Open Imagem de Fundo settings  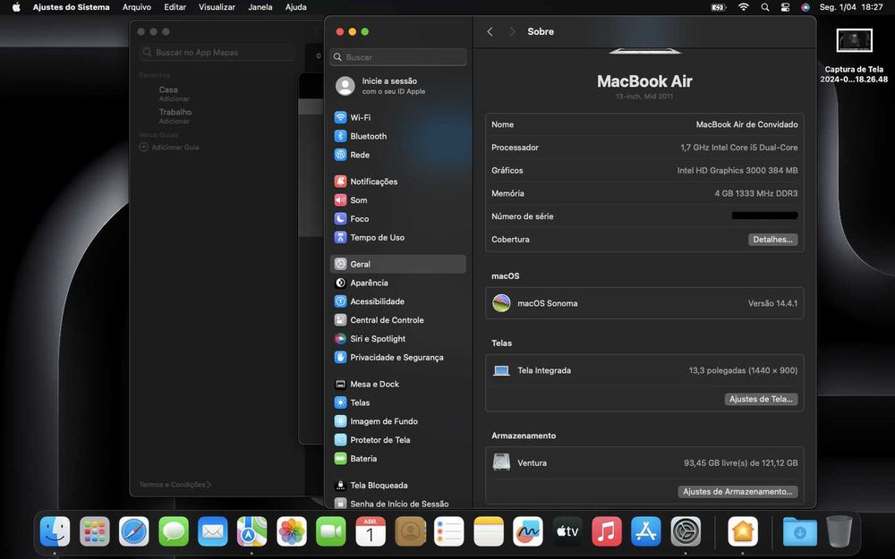coord(398,421)
